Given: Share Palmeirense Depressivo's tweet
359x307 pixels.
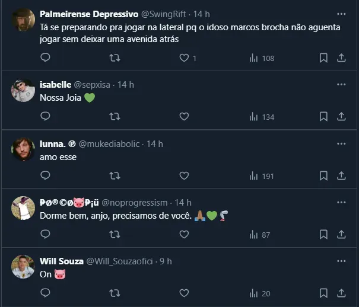Looking at the screenshot, I should pos(341,58).
